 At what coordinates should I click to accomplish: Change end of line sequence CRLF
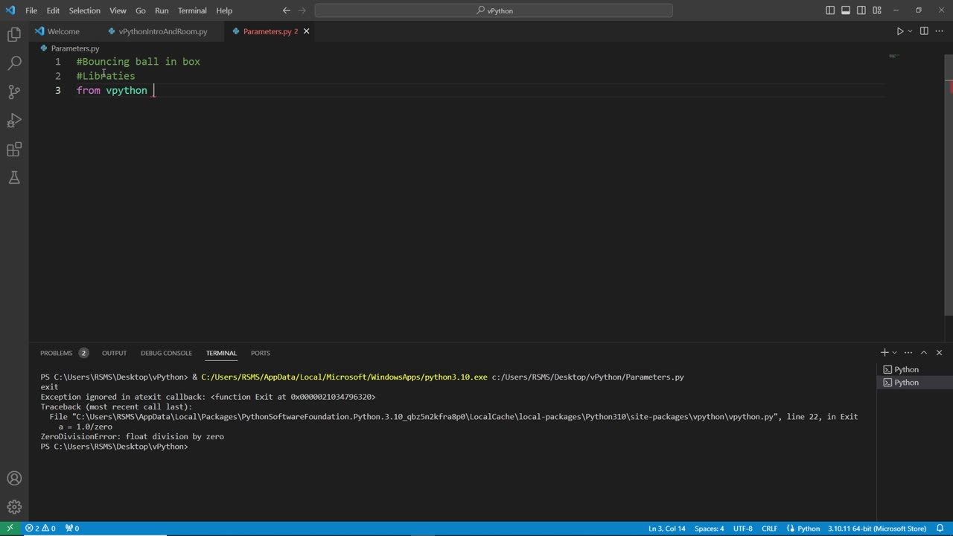pos(769,529)
